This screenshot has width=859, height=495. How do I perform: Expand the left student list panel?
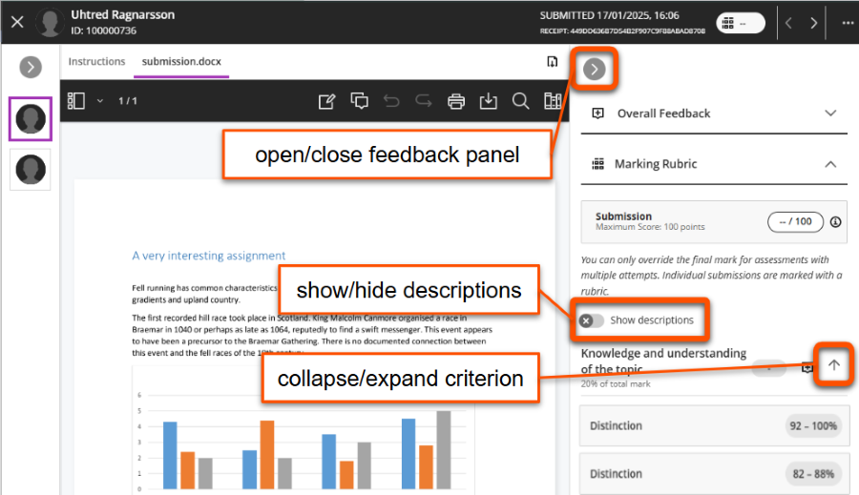tap(31, 67)
